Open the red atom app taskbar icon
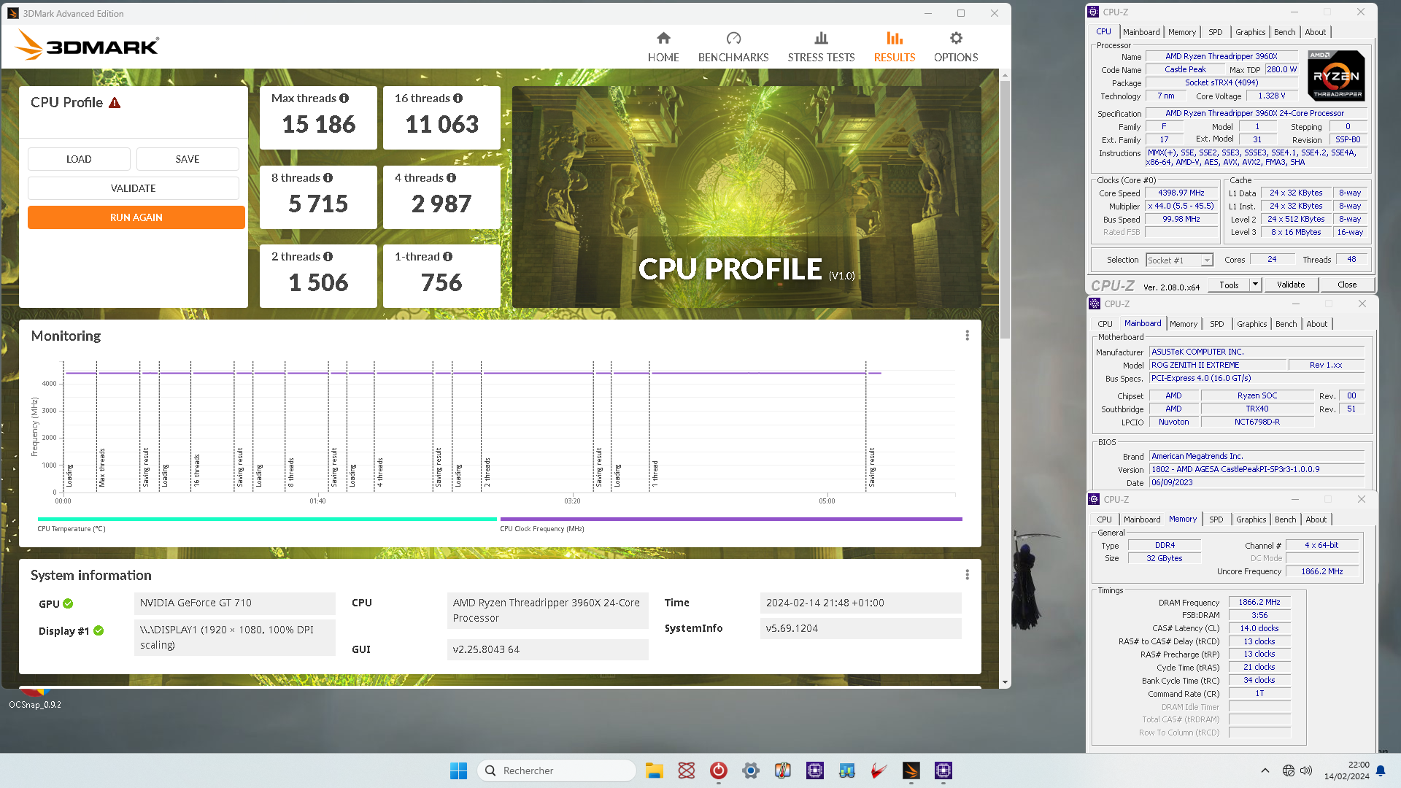Screen dimensions: 1401x788 [687, 770]
